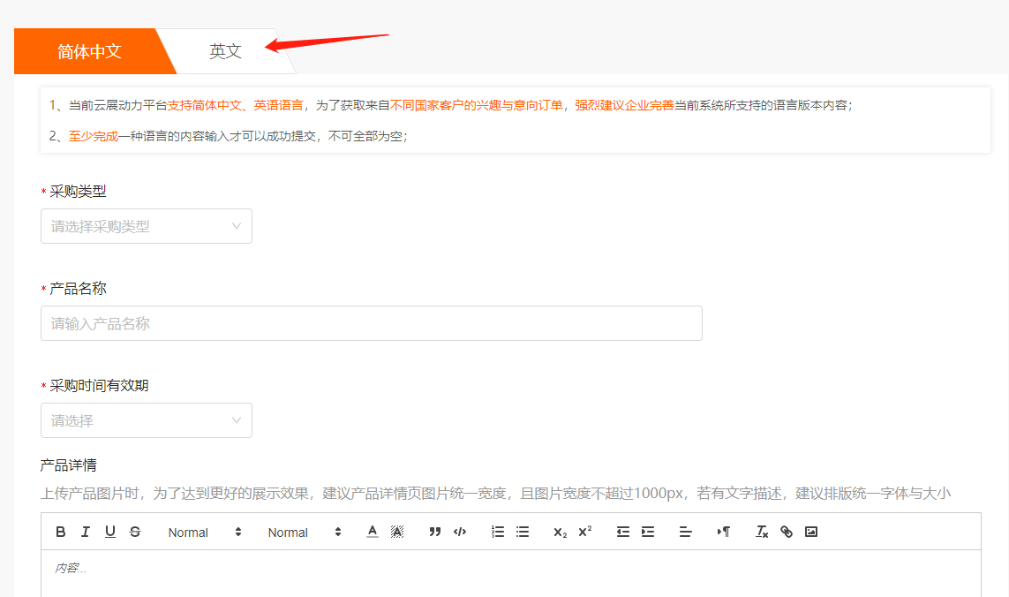Open the text color picker

click(x=372, y=532)
